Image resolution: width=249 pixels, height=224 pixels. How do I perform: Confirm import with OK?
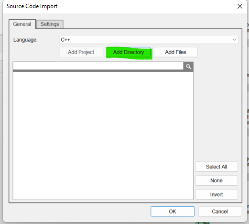tap(173, 212)
